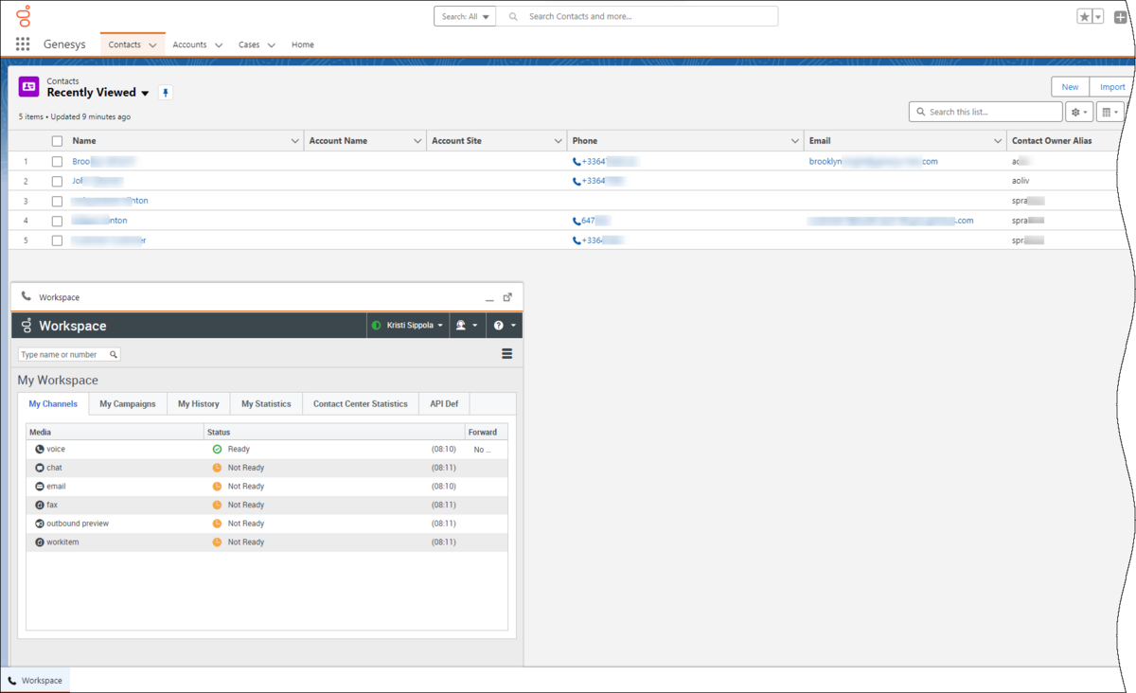Expand the Kristi Sippola status menu

click(x=407, y=326)
